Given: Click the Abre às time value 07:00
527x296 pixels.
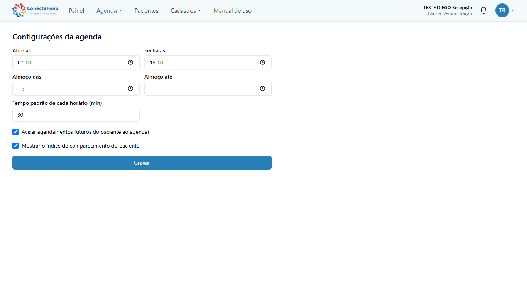Looking at the screenshot, I should [x=25, y=62].
